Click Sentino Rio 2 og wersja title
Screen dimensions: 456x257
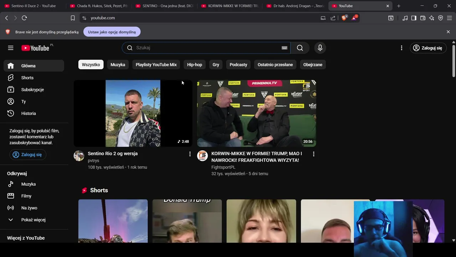pos(113,153)
